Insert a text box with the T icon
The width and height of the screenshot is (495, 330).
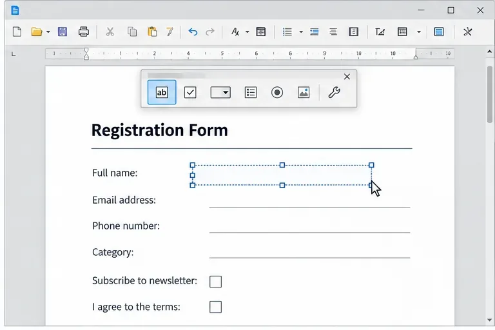[x=380, y=32]
